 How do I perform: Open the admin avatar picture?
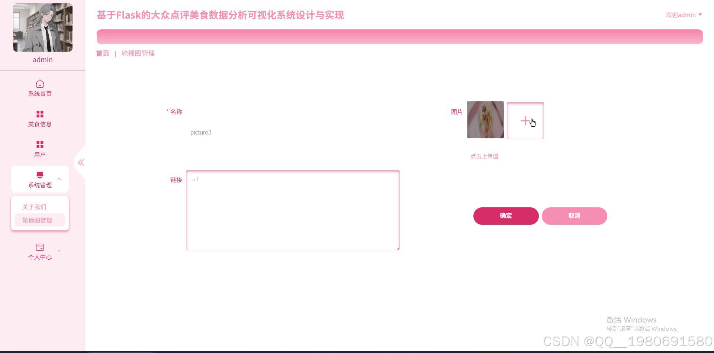[43, 27]
